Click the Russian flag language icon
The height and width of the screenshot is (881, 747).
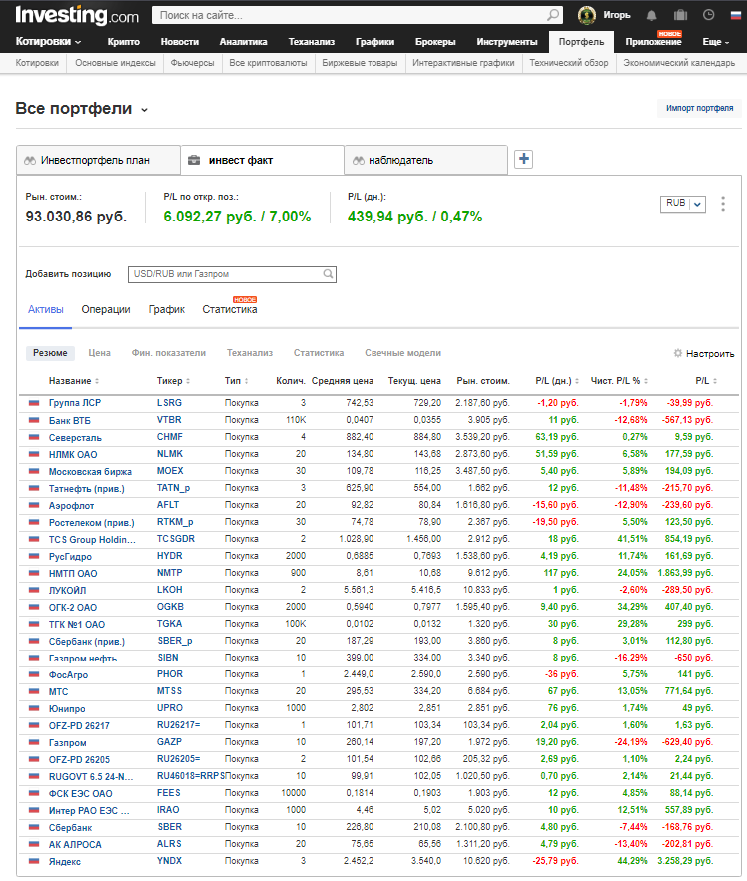[736, 15]
